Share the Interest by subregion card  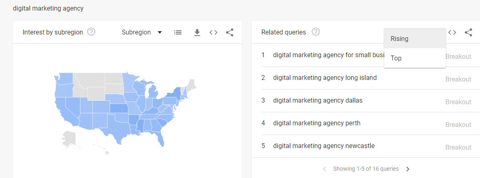tap(229, 32)
